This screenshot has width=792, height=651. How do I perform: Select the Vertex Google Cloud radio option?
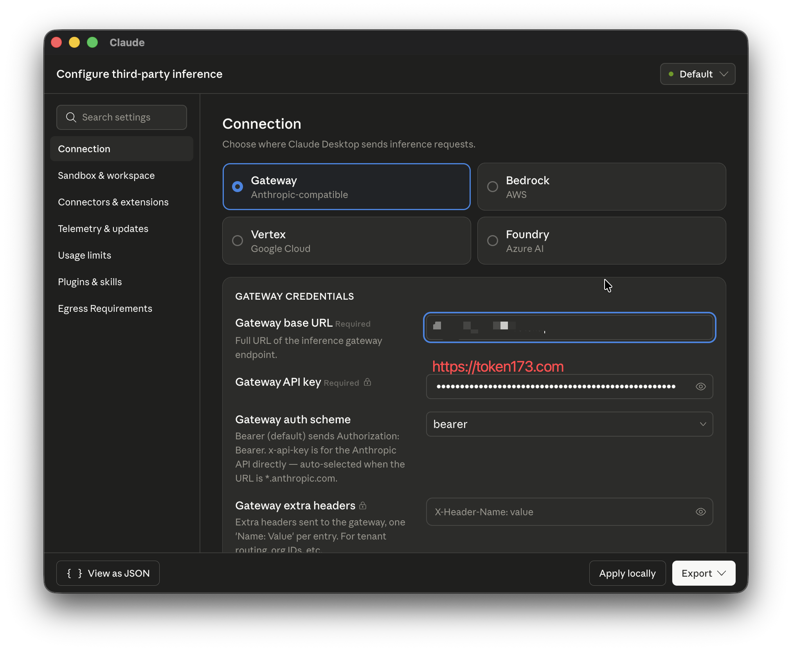(346, 241)
